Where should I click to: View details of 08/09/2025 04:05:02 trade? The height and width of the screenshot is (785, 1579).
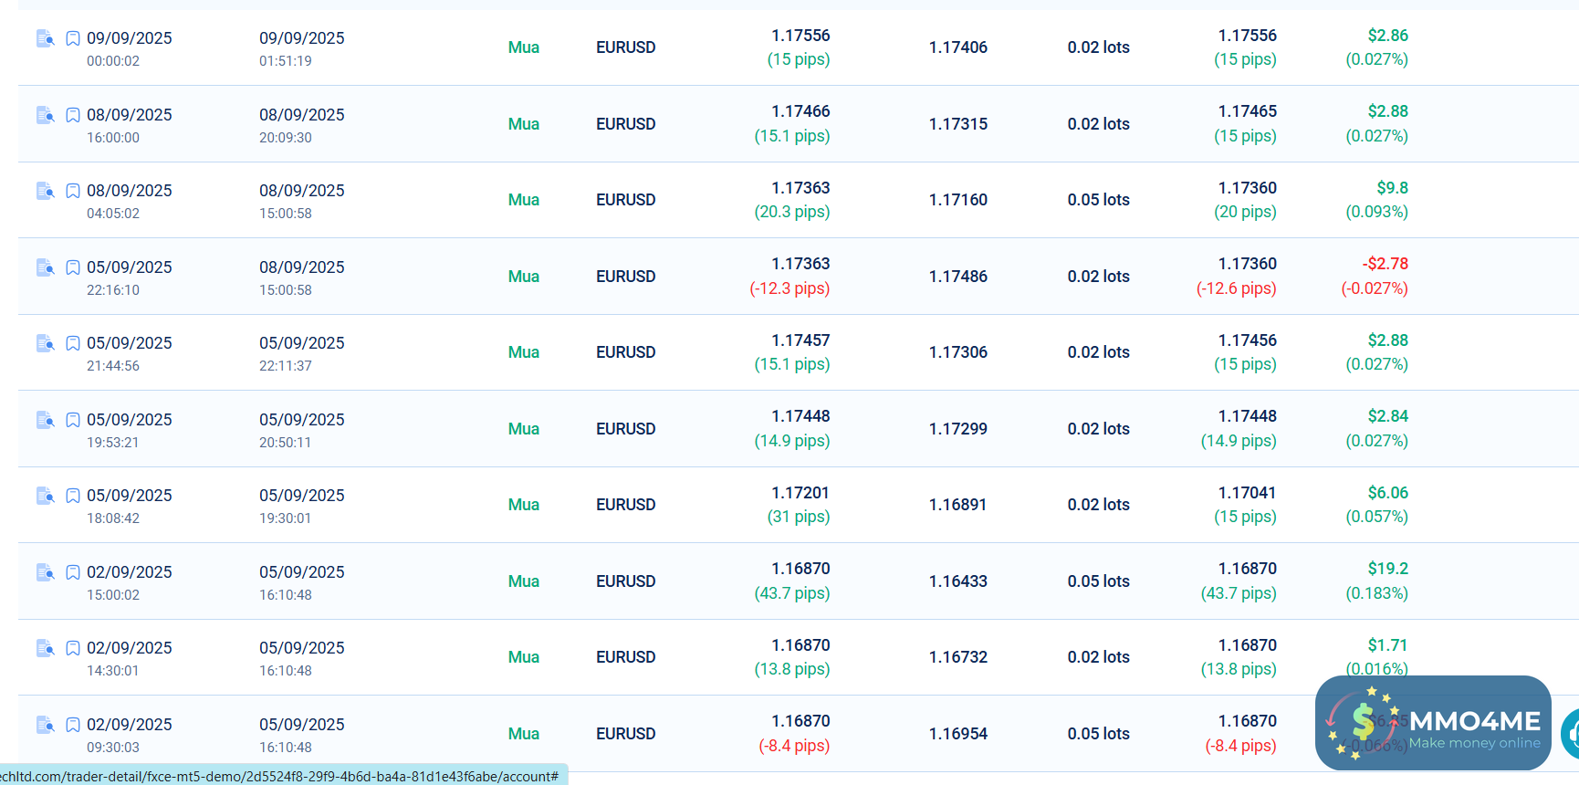(x=45, y=191)
